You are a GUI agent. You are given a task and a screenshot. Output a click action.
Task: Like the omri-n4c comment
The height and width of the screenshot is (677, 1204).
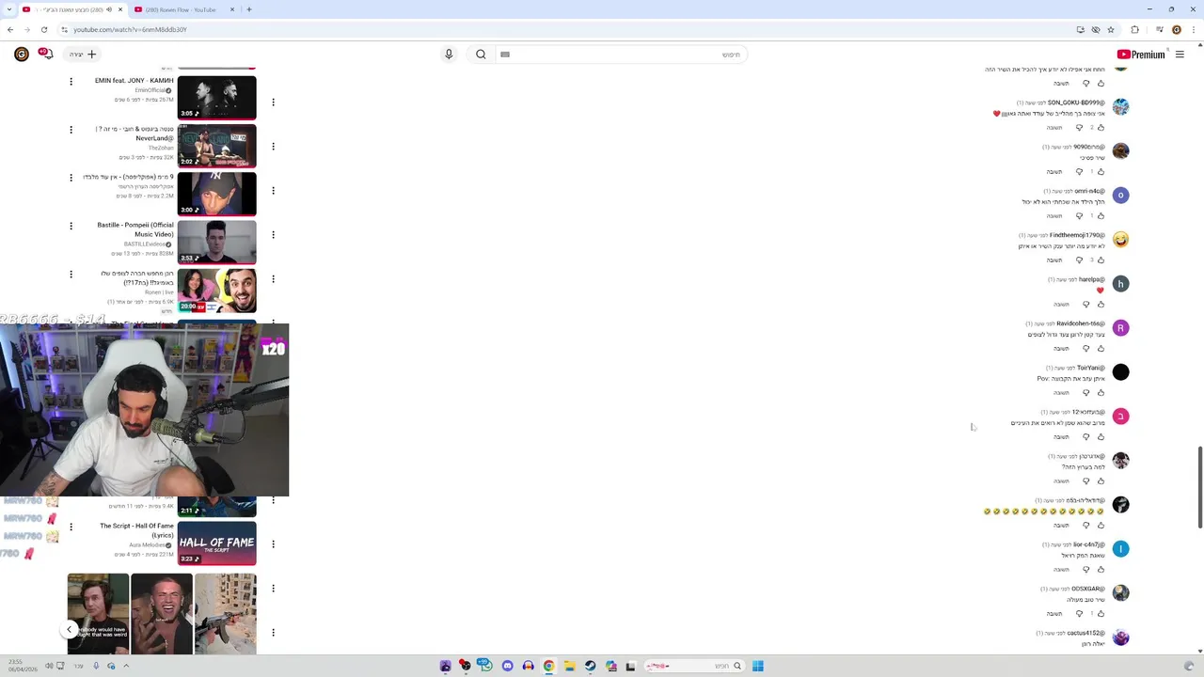(1101, 216)
